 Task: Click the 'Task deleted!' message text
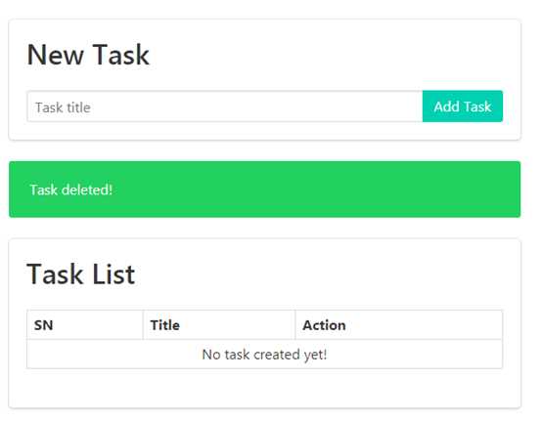tap(71, 190)
